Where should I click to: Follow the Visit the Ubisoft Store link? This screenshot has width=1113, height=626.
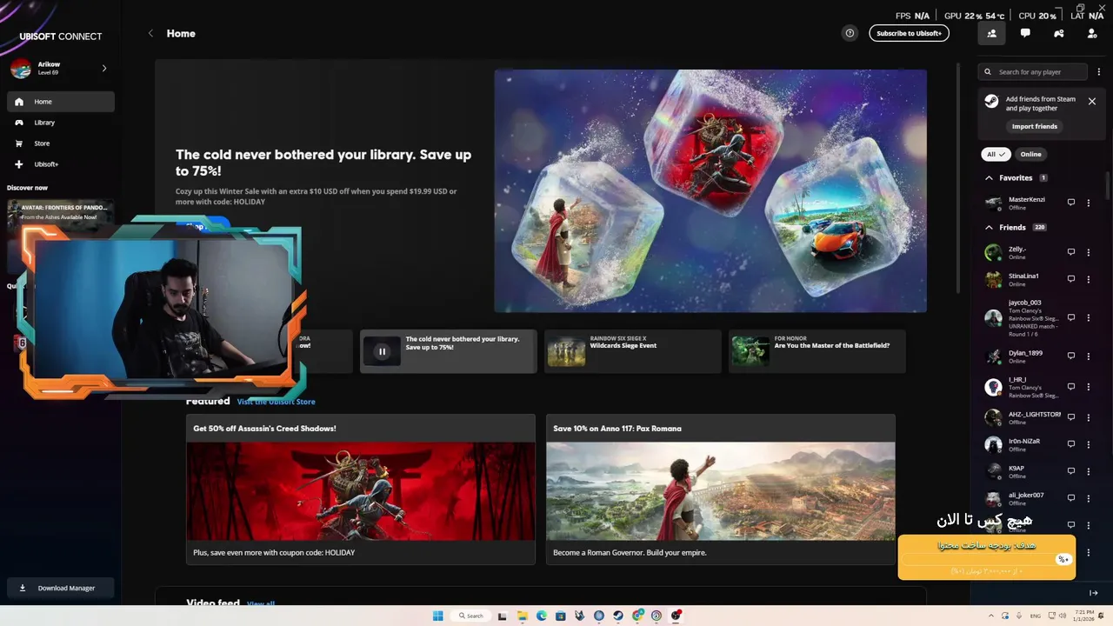coord(277,402)
